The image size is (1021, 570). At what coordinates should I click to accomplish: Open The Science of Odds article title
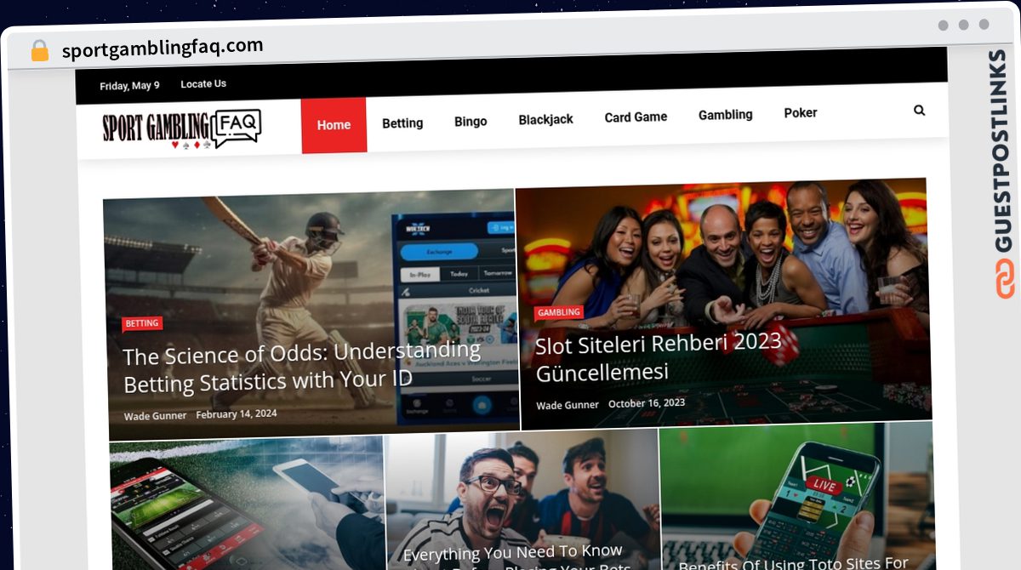[302, 367]
